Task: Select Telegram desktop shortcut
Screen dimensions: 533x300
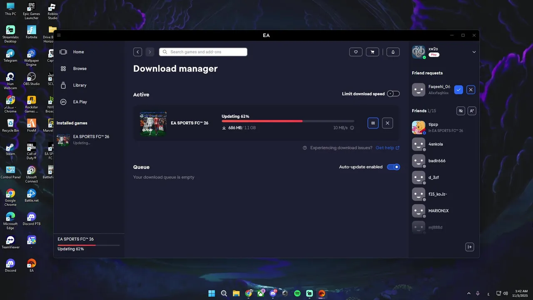Action: 10,56
